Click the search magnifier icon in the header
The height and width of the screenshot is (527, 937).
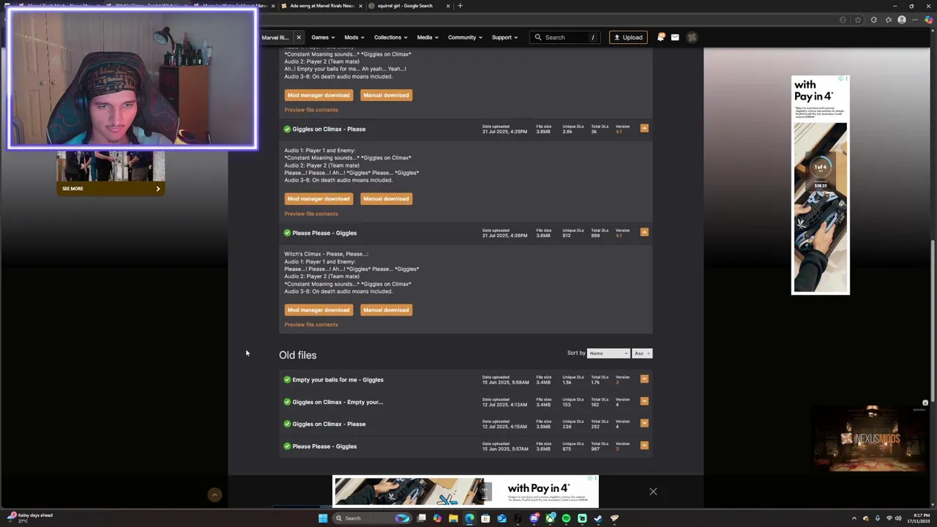click(x=538, y=37)
